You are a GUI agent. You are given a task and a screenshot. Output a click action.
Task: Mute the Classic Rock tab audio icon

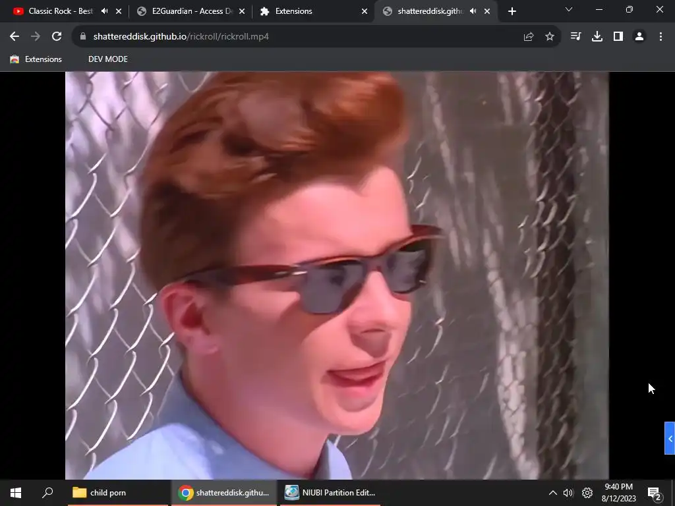click(x=104, y=11)
